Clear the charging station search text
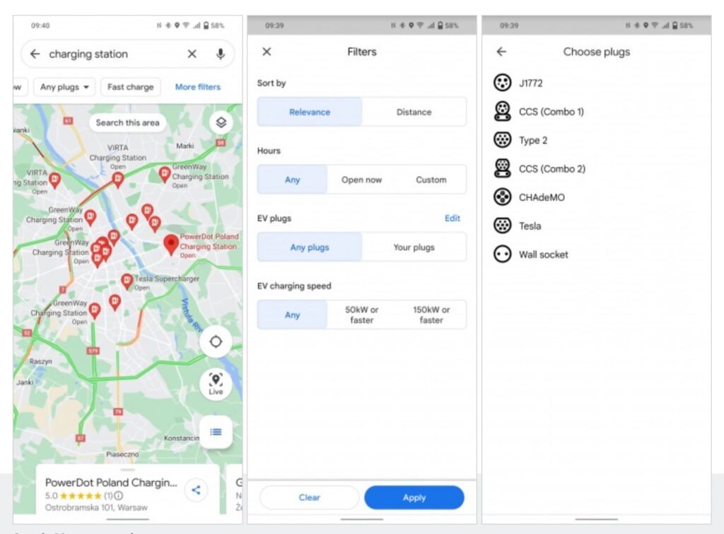 pos(192,54)
